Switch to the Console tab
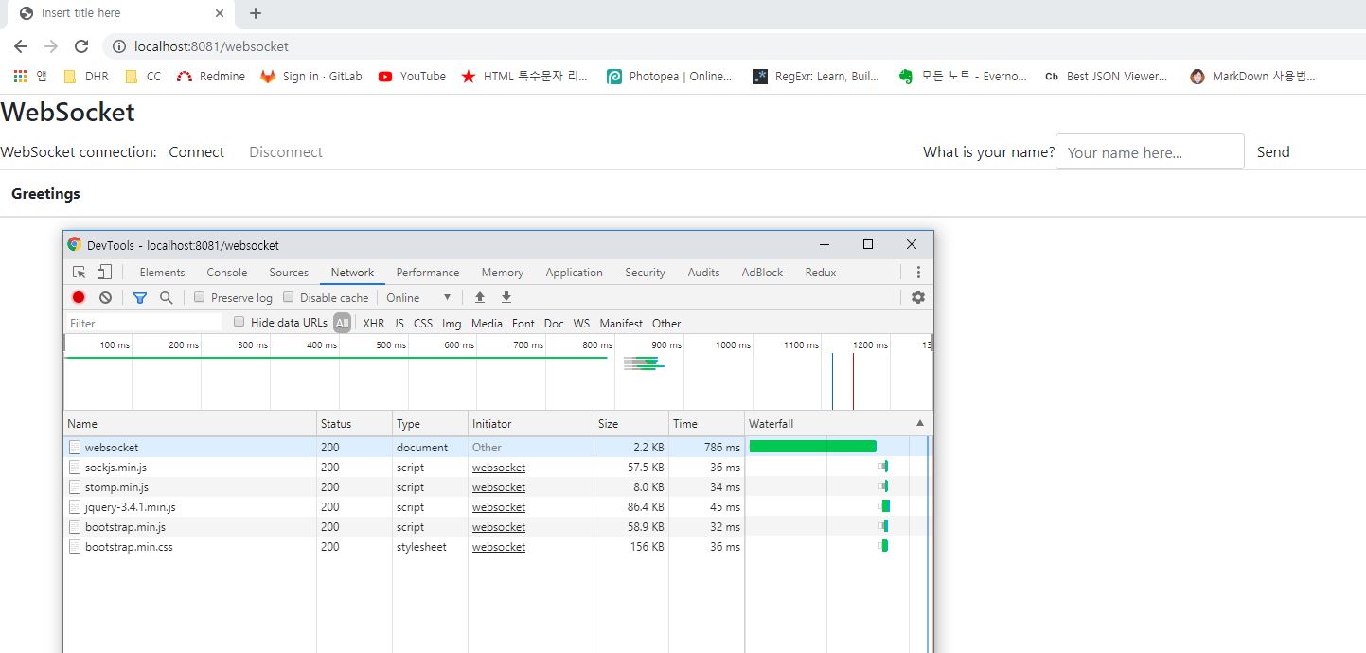The image size is (1366, 653). click(227, 273)
